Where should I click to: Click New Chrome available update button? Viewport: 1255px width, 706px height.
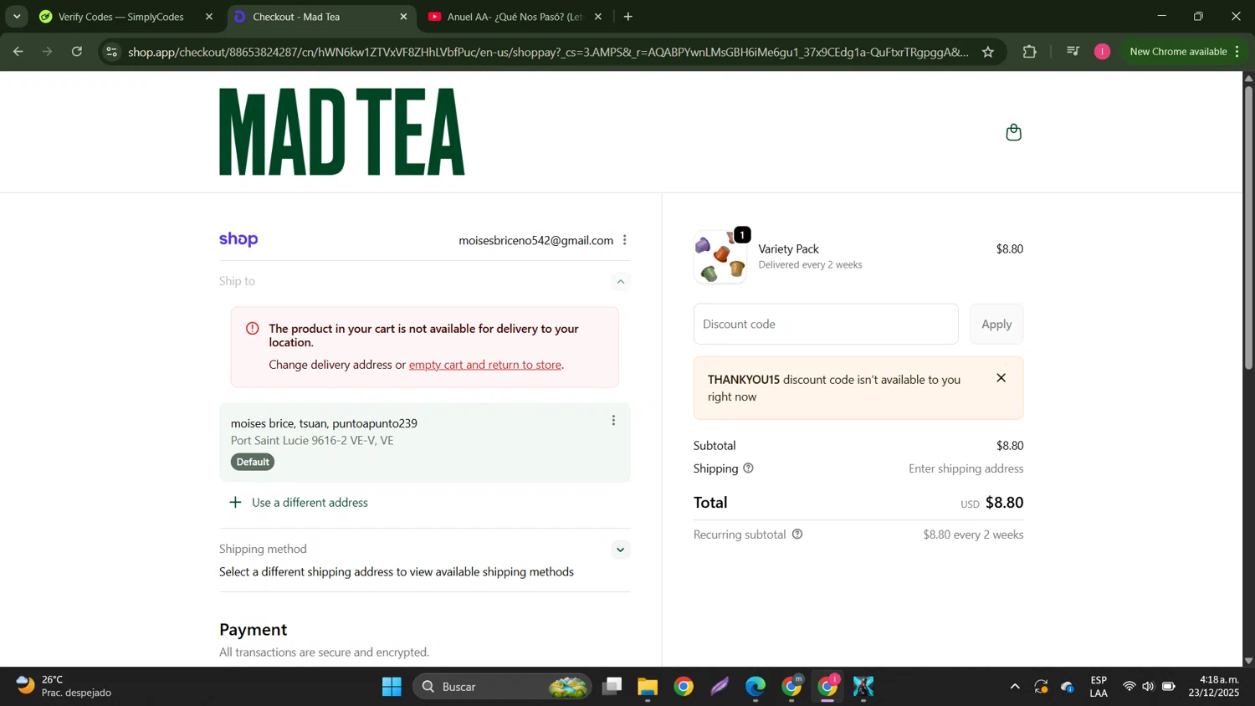1184,52
